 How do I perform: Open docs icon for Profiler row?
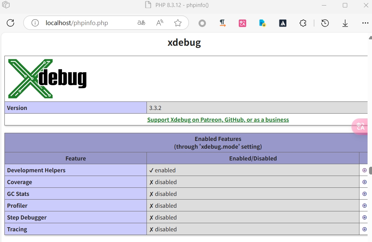(x=364, y=205)
